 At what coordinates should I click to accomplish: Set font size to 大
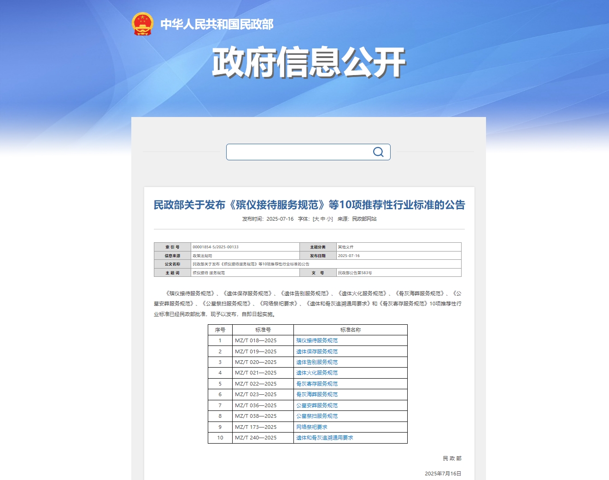coord(316,219)
